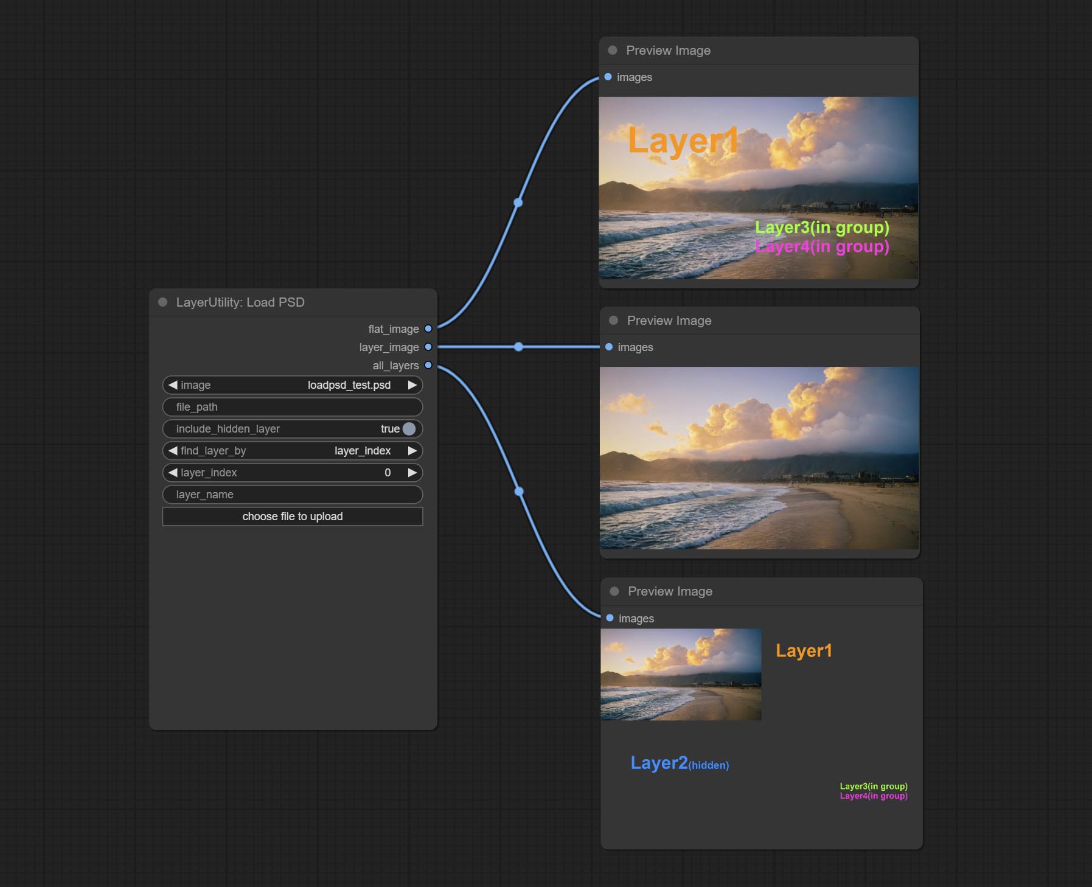Click images input socket on middle Preview Image
The image size is (1092, 887).
609,347
